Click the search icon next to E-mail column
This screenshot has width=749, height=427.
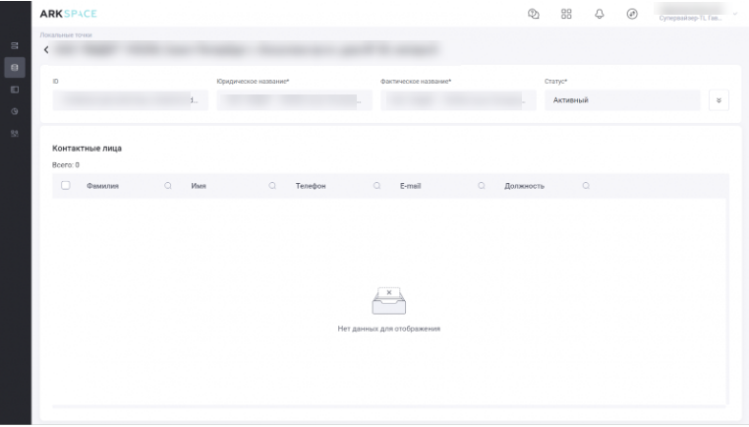coord(482,185)
